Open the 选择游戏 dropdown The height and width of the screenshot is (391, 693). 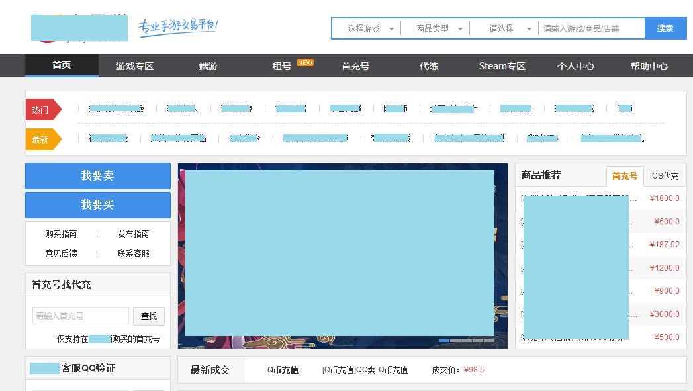tap(365, 28)
